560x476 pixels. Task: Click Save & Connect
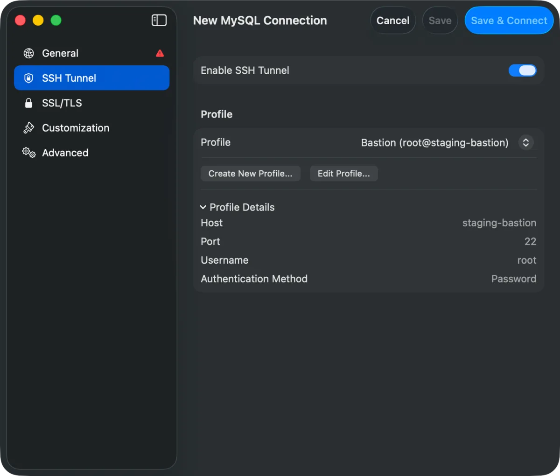coord(509,21)
